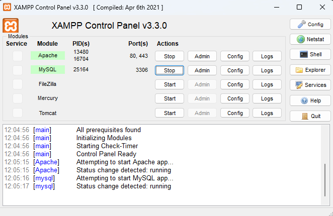Click the XAMPP orange logo icon

coord(11,26)
